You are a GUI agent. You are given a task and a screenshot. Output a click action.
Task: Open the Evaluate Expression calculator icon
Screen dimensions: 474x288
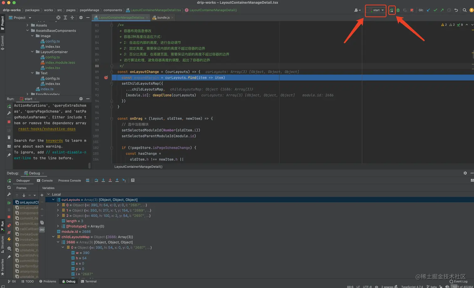pyautogui.click(x=133, y=181)
